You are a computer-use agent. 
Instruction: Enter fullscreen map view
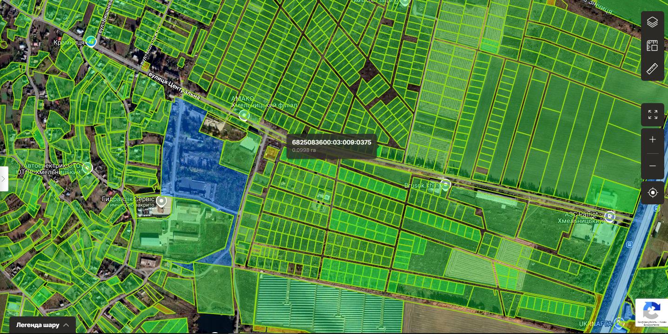point(652,114)
